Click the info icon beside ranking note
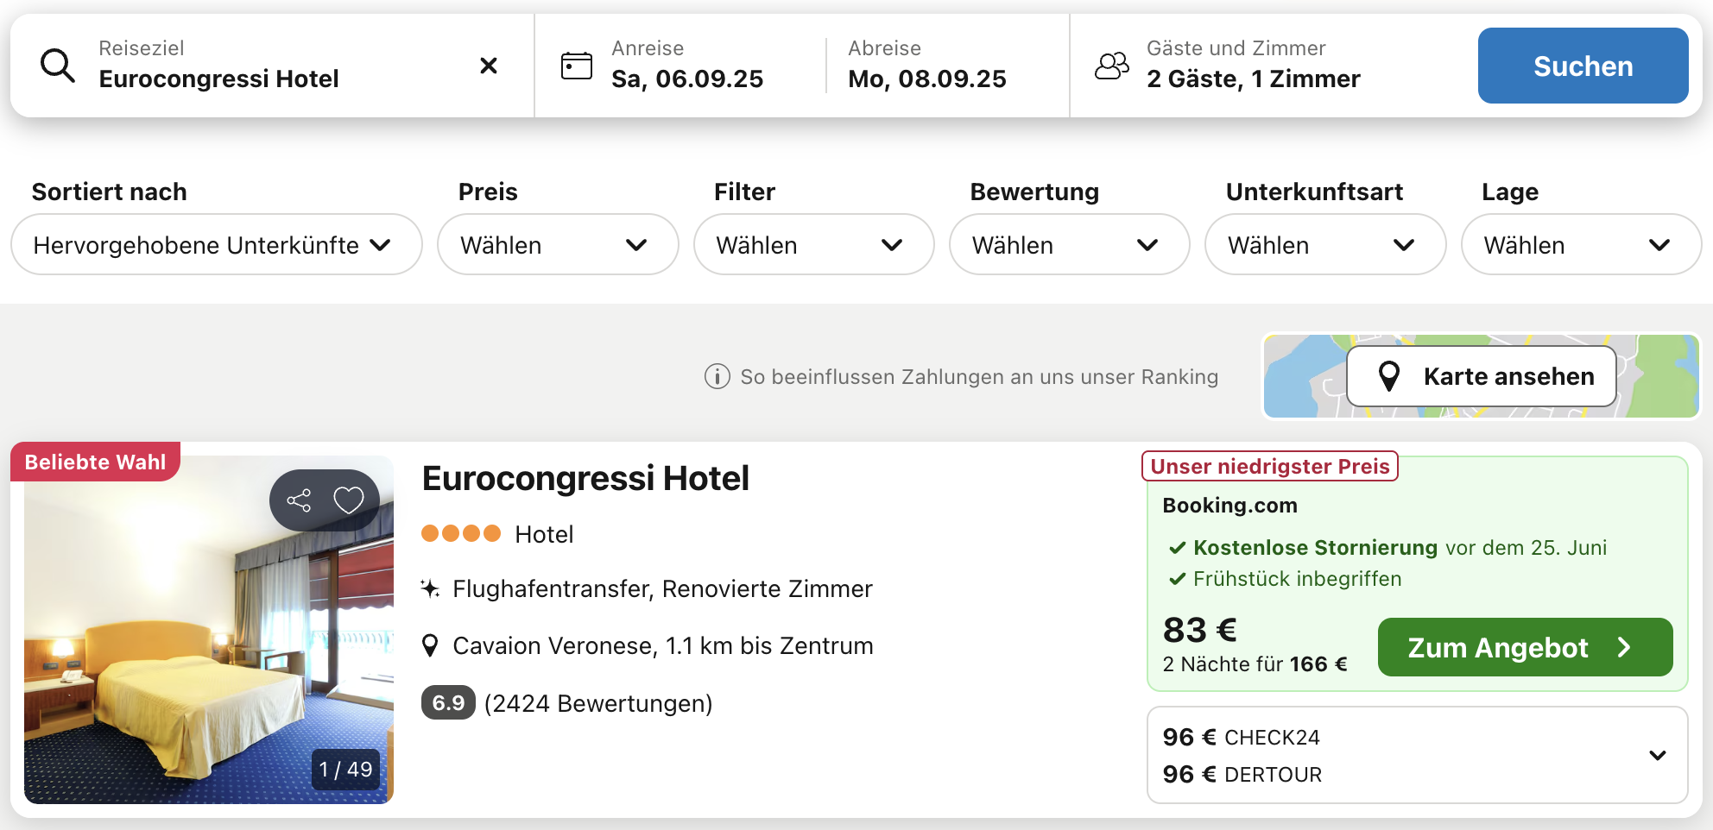 click(717, 377)
